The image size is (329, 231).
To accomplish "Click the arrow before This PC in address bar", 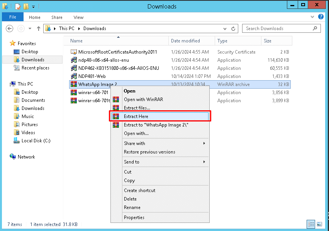I will 54,29.
